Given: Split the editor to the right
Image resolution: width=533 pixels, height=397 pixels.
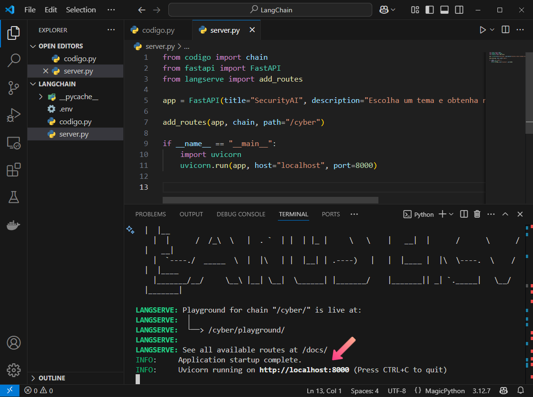Looking at the screenshot, I should pos(505,30).
